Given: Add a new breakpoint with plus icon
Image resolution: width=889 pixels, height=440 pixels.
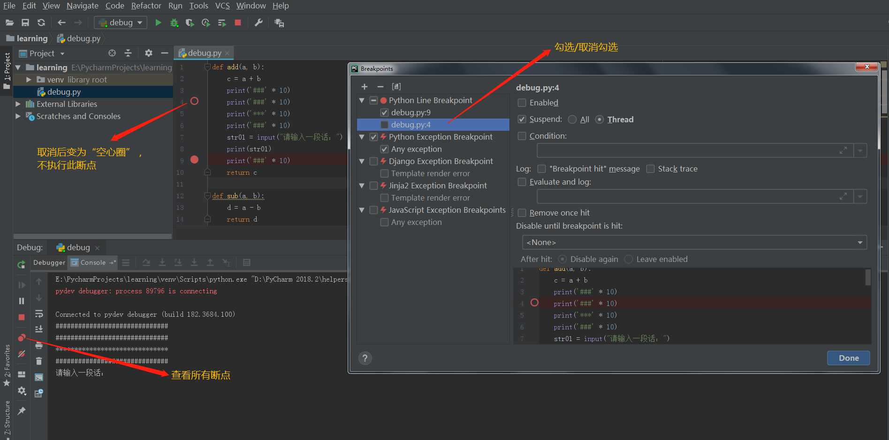Looking at the screenshot, I should point(365,87).
